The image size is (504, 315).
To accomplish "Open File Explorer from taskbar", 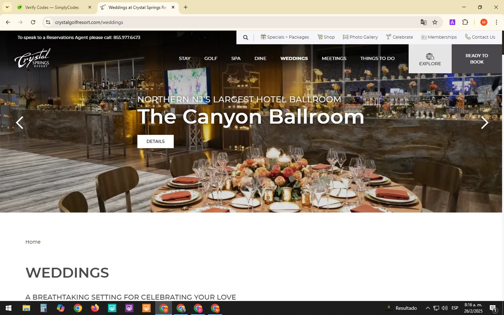I will pos(26,308).
